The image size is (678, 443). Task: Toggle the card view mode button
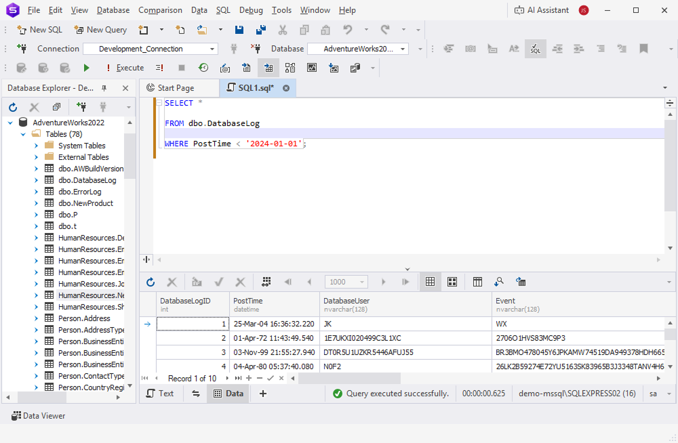[x=452, y=282]
